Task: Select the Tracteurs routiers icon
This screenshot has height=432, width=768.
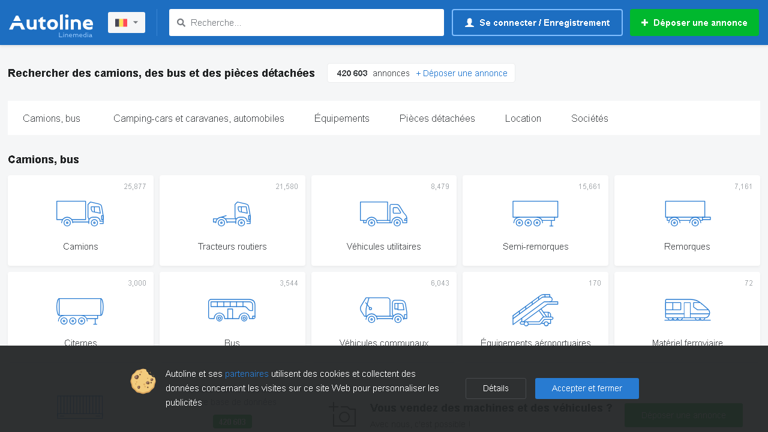Action: pyautogui.click(x=232, y=213)
